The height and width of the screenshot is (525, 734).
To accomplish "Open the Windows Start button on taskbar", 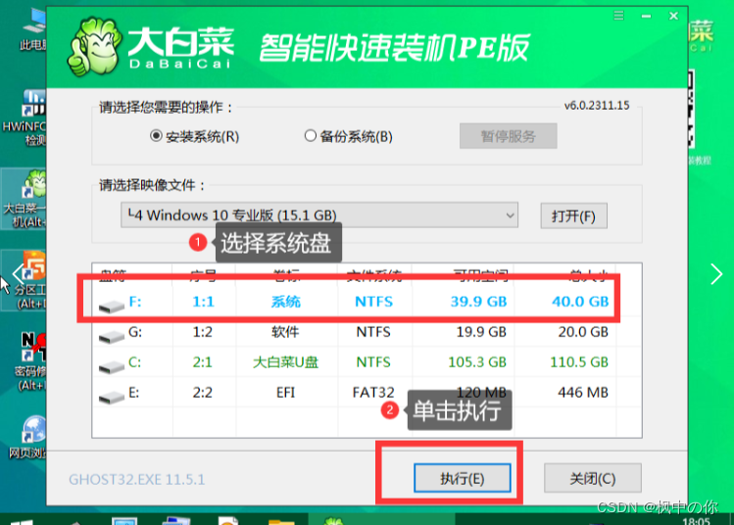I will [22, 521].
